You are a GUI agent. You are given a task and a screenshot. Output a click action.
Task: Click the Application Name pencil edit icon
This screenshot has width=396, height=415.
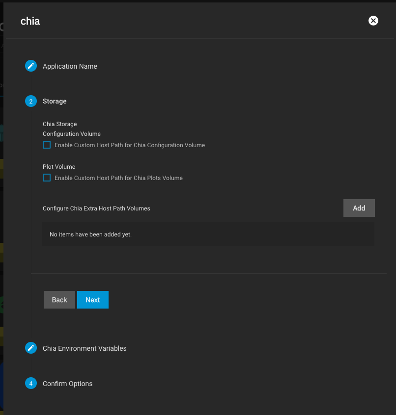tap(31, 66)
